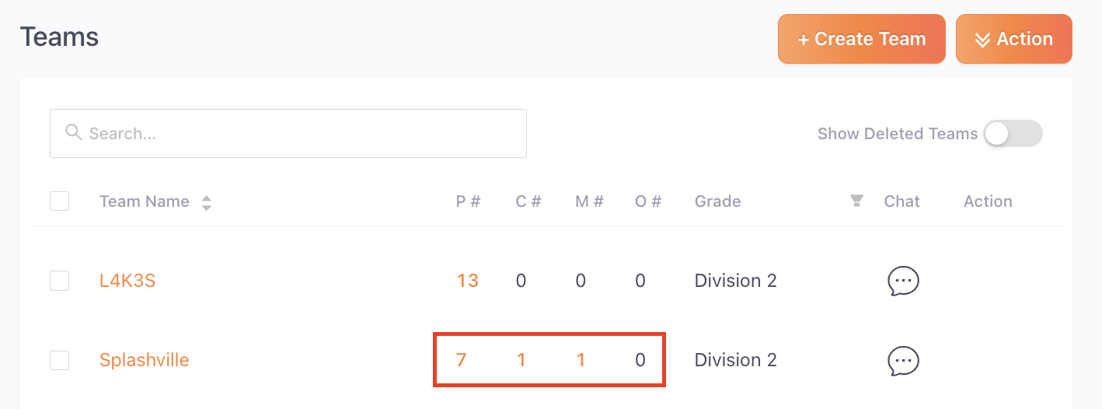The image size is (1102, 409).
Task: Sort by Team Name arrows icon
Action: point(207,203)
